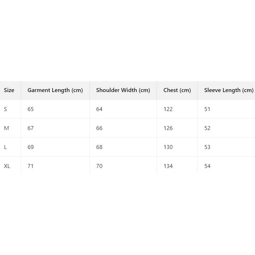Click garment length value 67

click(30, 128)
